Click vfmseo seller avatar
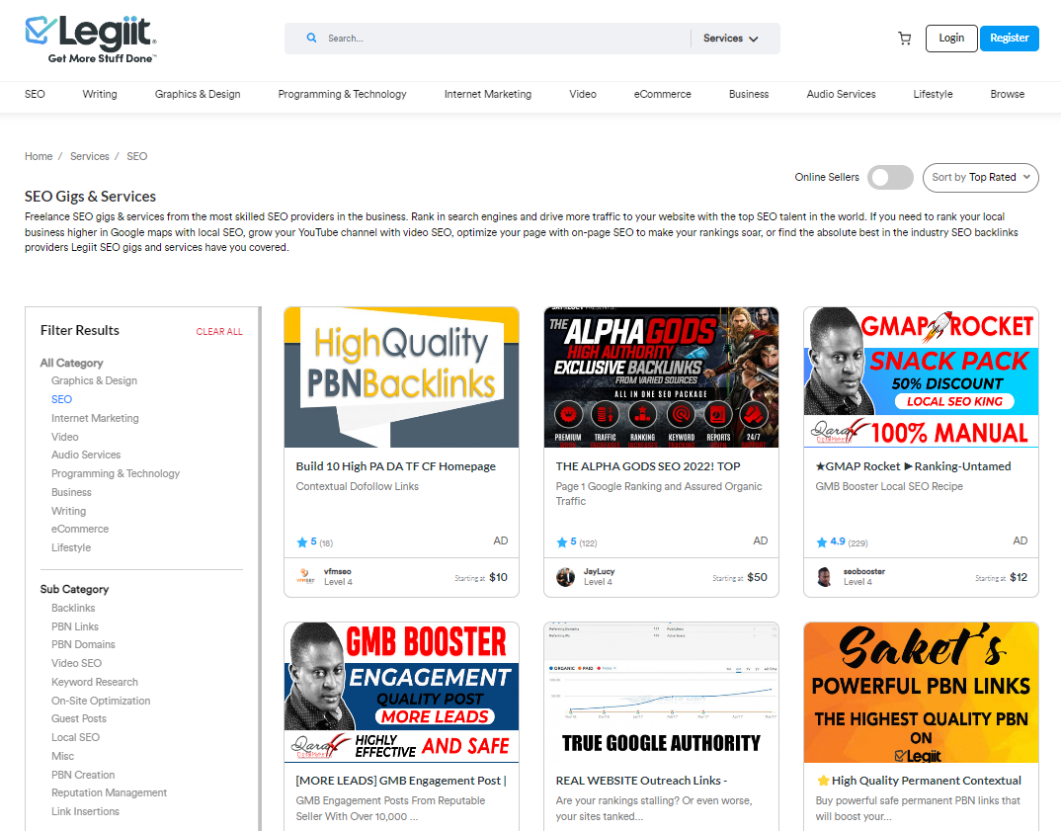This screenshot has width=1061, height=831. [306, 576]
